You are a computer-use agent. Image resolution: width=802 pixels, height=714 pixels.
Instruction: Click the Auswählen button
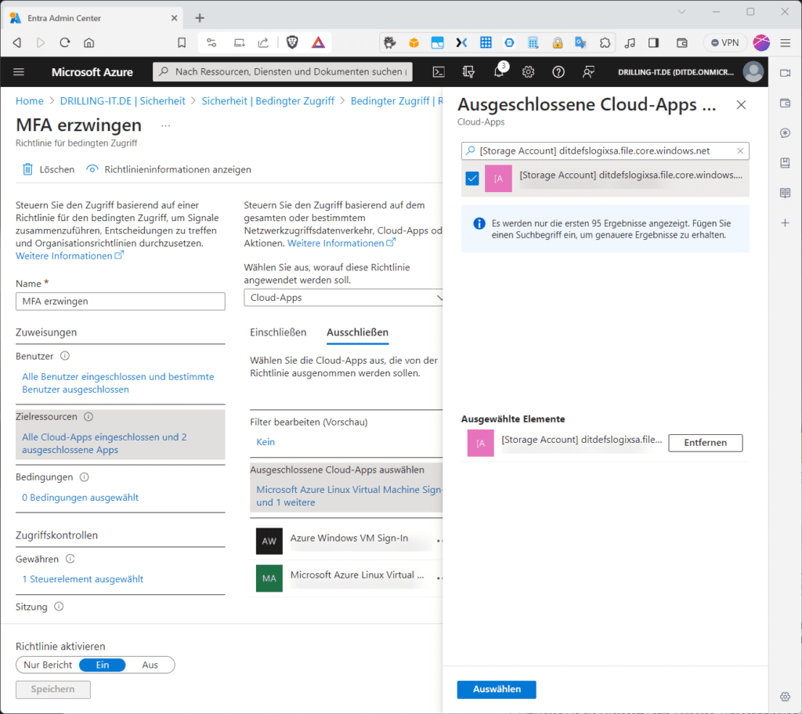[x=497, y=690]
